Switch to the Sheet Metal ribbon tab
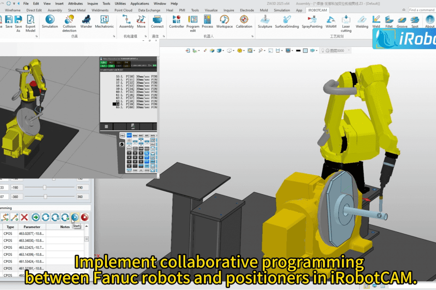This screenshot has height=290, width=436. point(77,10)
